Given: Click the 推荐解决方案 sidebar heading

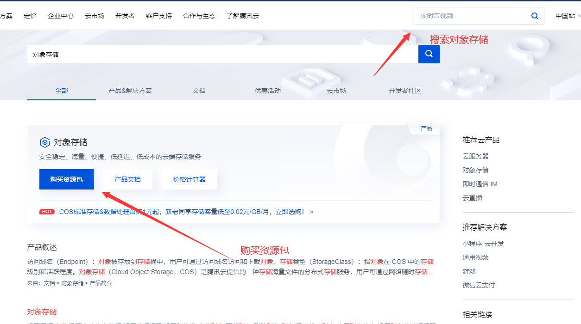Looking at the screenshot, I should click(x=485, y=227).
